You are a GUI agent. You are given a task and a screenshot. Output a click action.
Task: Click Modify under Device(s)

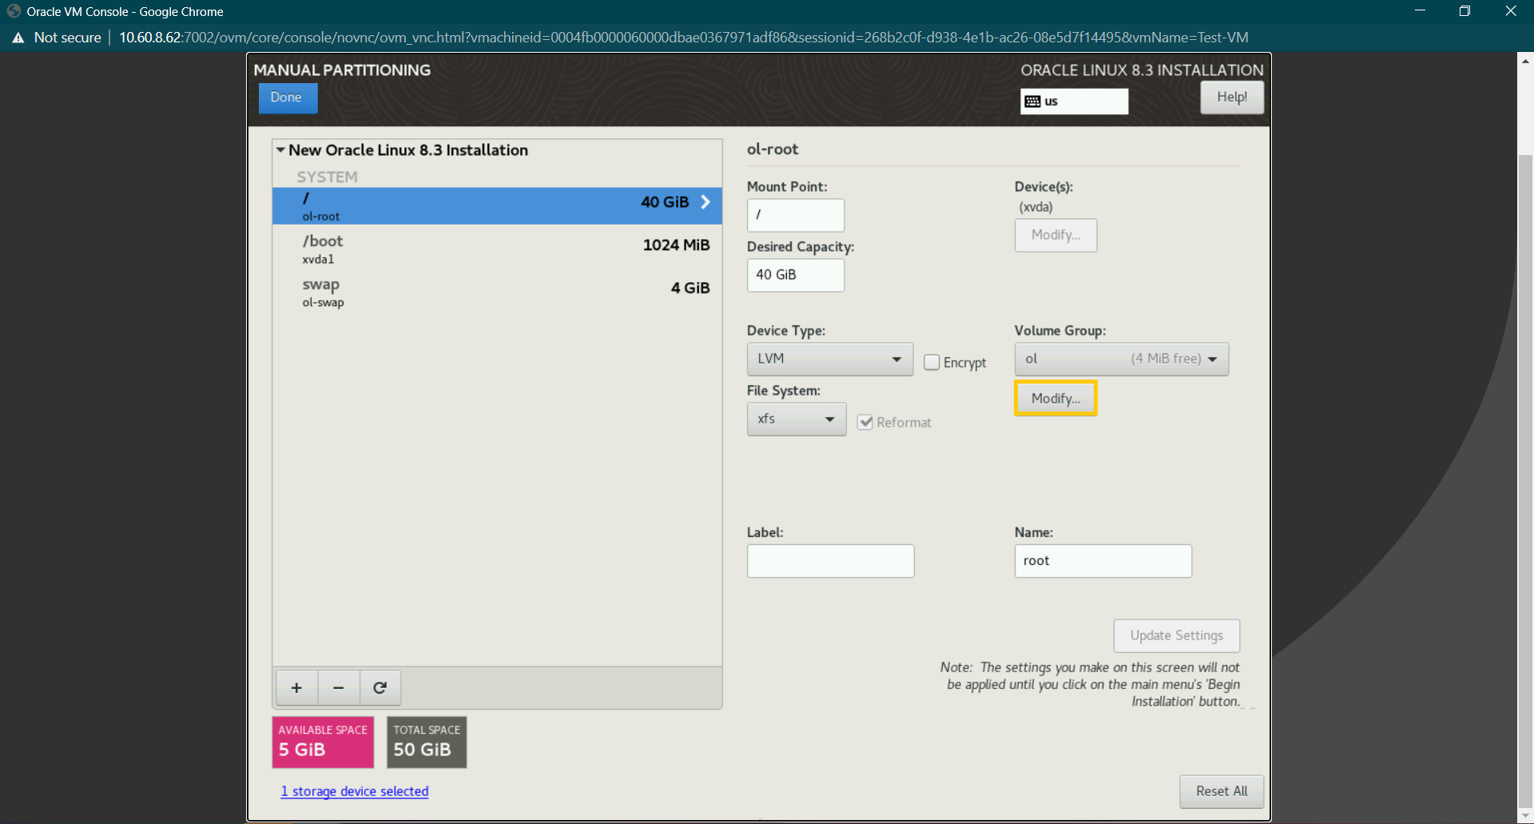coord(1055,235)
